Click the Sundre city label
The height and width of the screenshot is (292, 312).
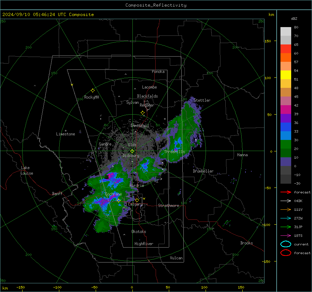(x=105, y=144)
